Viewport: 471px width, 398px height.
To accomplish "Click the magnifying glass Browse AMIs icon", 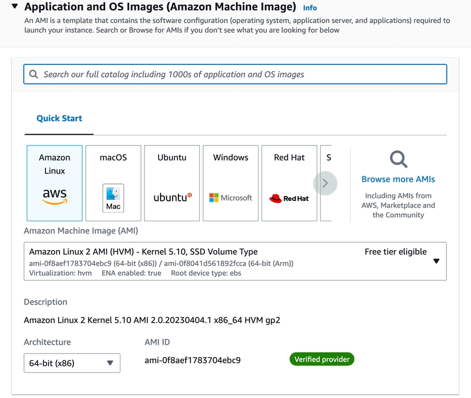I will pos(398,159).
